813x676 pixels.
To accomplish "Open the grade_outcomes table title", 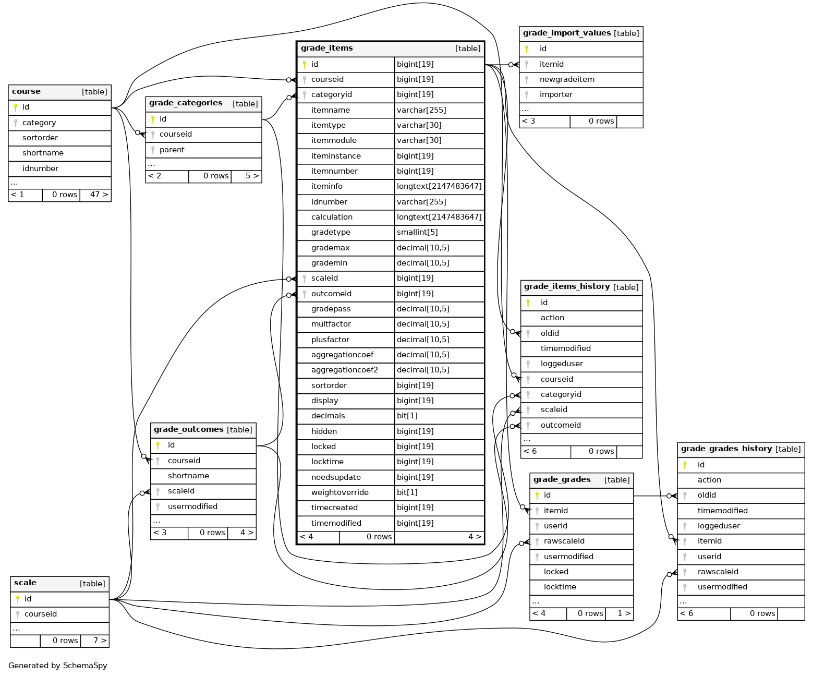I will point(189,429).
